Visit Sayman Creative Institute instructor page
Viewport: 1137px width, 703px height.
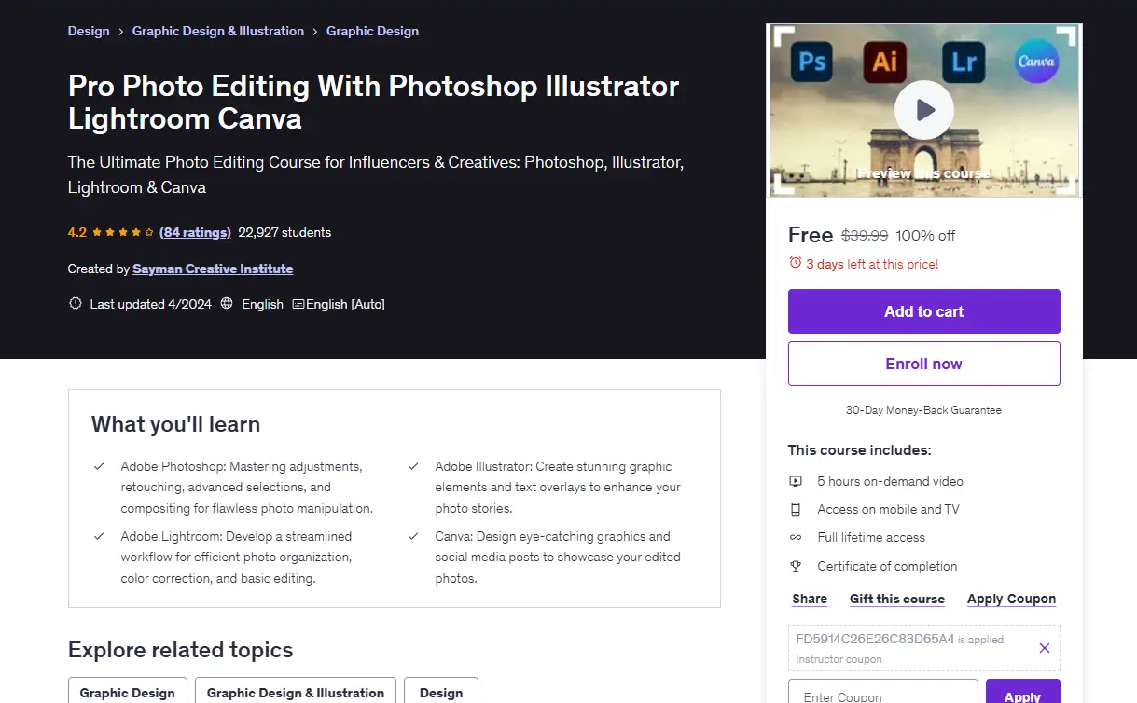(213, 269)
